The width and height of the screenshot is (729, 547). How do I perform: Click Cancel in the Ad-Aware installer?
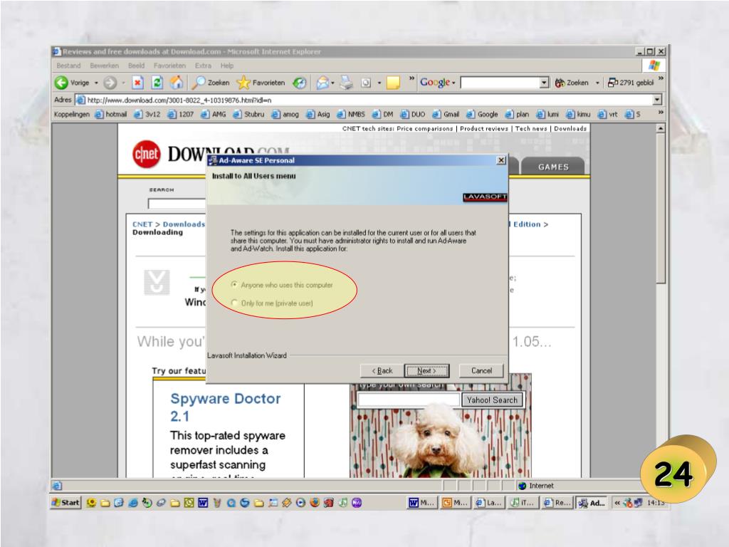481,370
